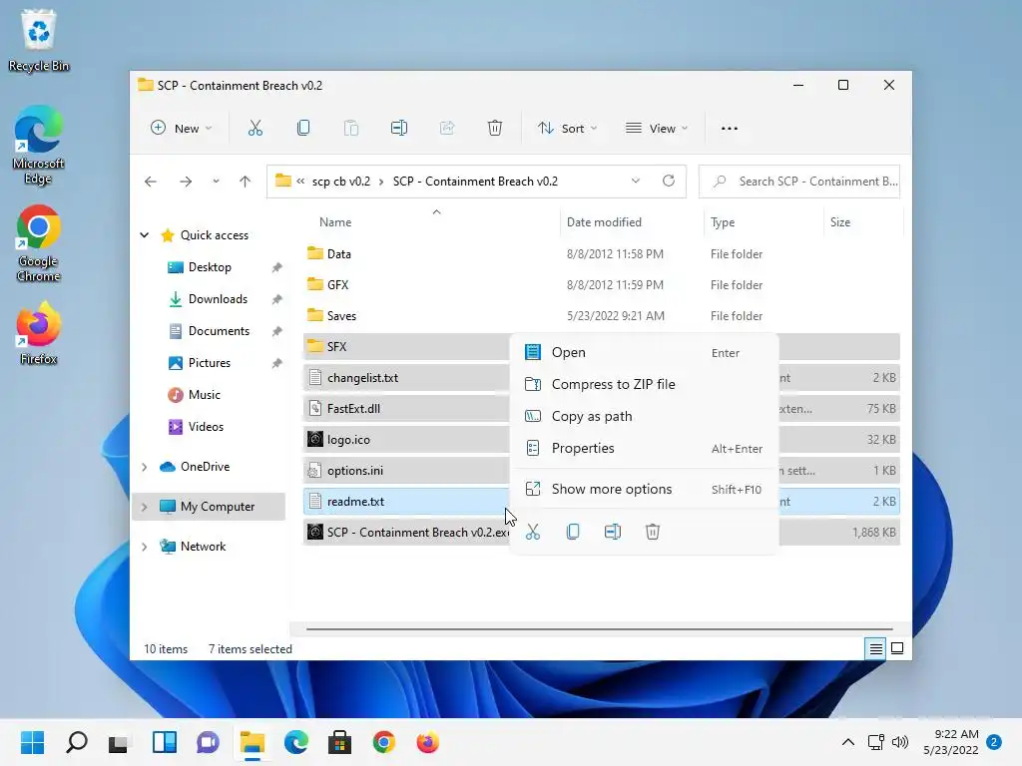Image resolution: width=1022 pixels, height=766 pixels.
Task: Switch to large thumbnails view in status bar
Action: pyautogui.click(x=897, y=648)
